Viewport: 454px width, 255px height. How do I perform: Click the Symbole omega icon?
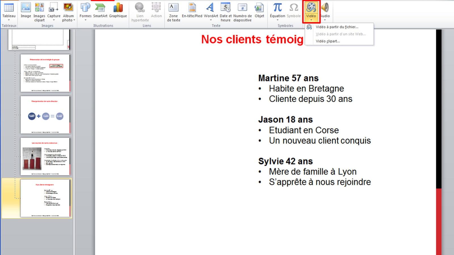point(294,8)
